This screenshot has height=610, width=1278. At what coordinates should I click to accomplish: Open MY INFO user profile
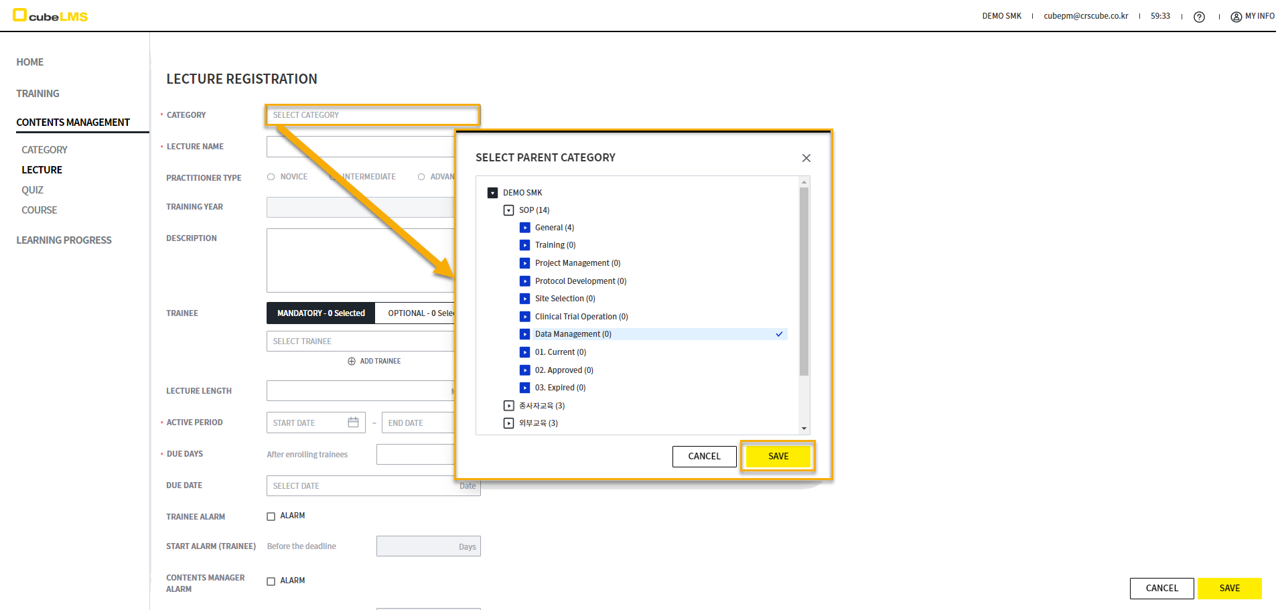click(x=1252, y=16)
